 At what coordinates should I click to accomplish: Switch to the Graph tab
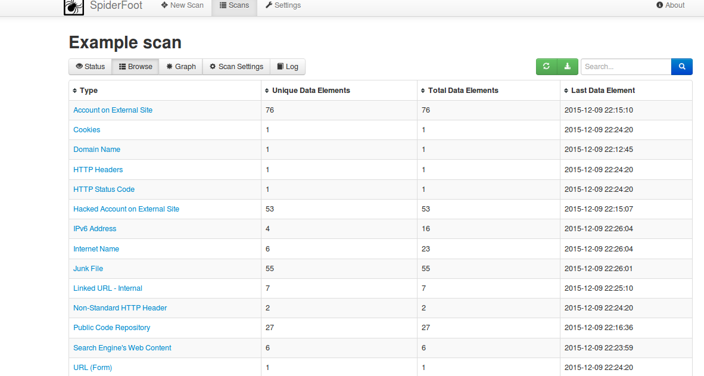click(181, 67)
